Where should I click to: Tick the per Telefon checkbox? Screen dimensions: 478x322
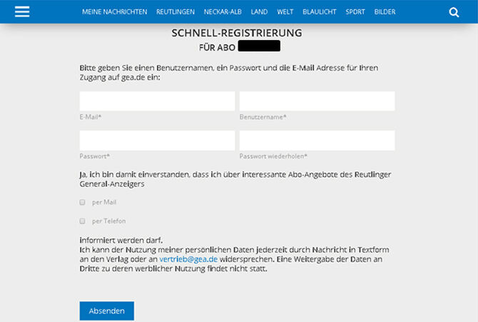click(83, 221)
